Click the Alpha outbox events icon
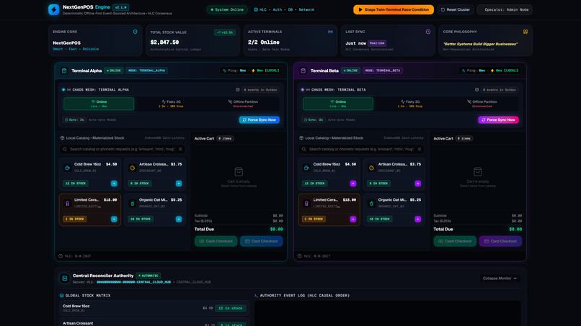This screenshot has width=581, height=326. (238, 90)
